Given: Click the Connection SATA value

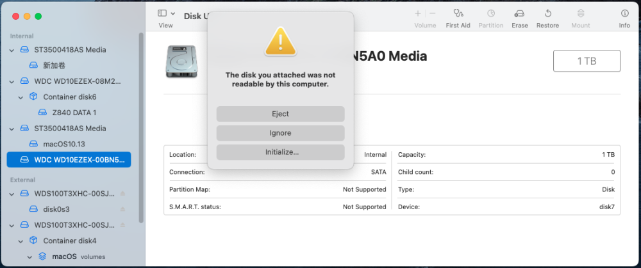Looking at the screenshot, I should (378, 172).
